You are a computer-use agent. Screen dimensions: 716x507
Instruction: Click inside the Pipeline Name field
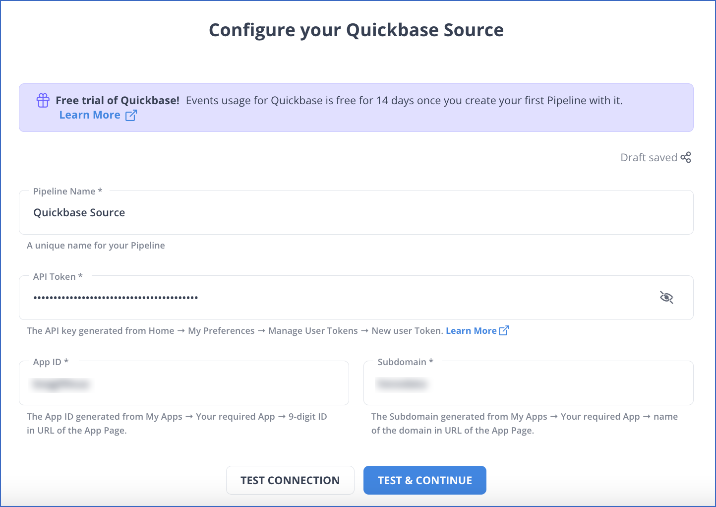[248, 212]
